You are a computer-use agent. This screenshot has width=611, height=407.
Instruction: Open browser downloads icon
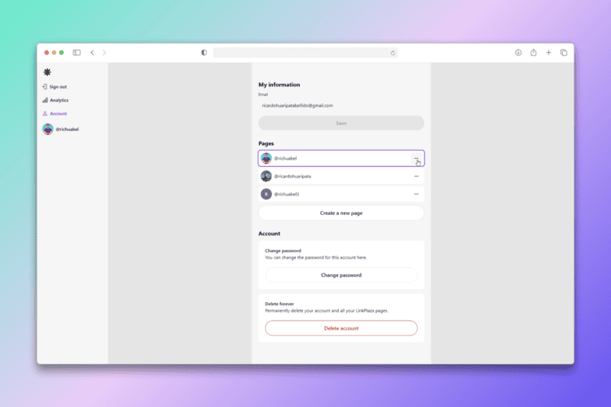coord(518,53)
